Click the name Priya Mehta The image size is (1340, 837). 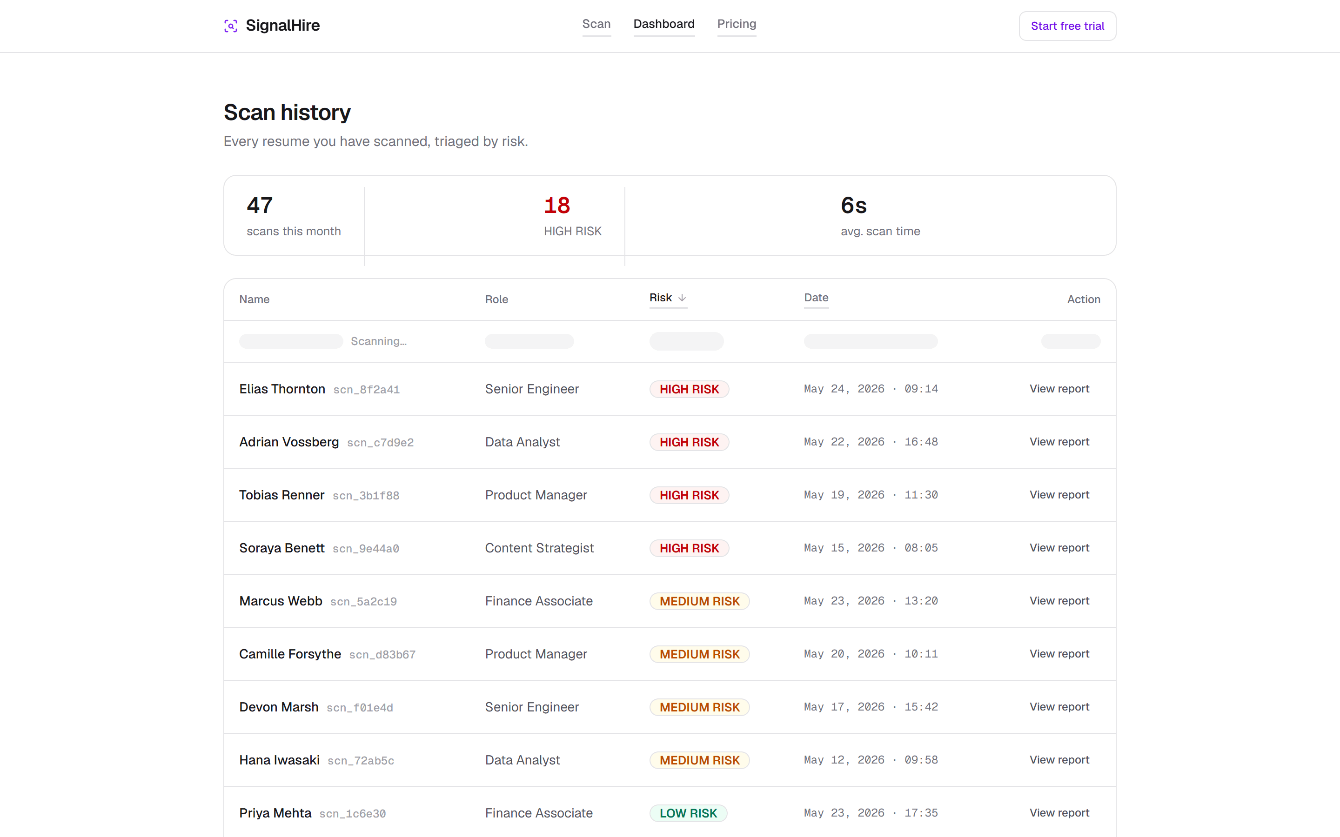coord(275,813)
